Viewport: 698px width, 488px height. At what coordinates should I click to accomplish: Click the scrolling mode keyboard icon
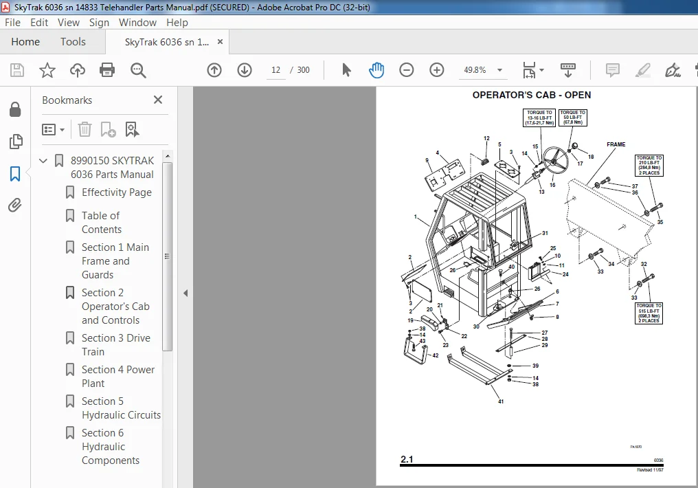coord(567,70)
